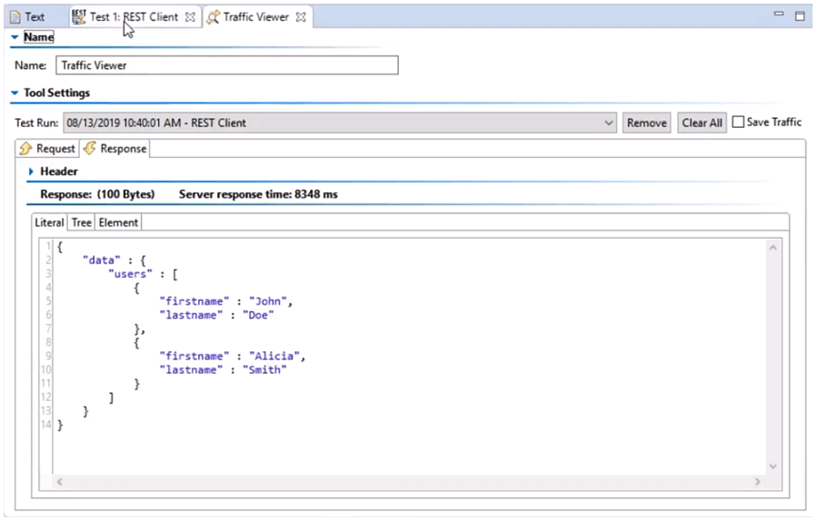Maximize the editor panel
The height and width of the screenshot is (520, 817).
(x=800, y=16)
